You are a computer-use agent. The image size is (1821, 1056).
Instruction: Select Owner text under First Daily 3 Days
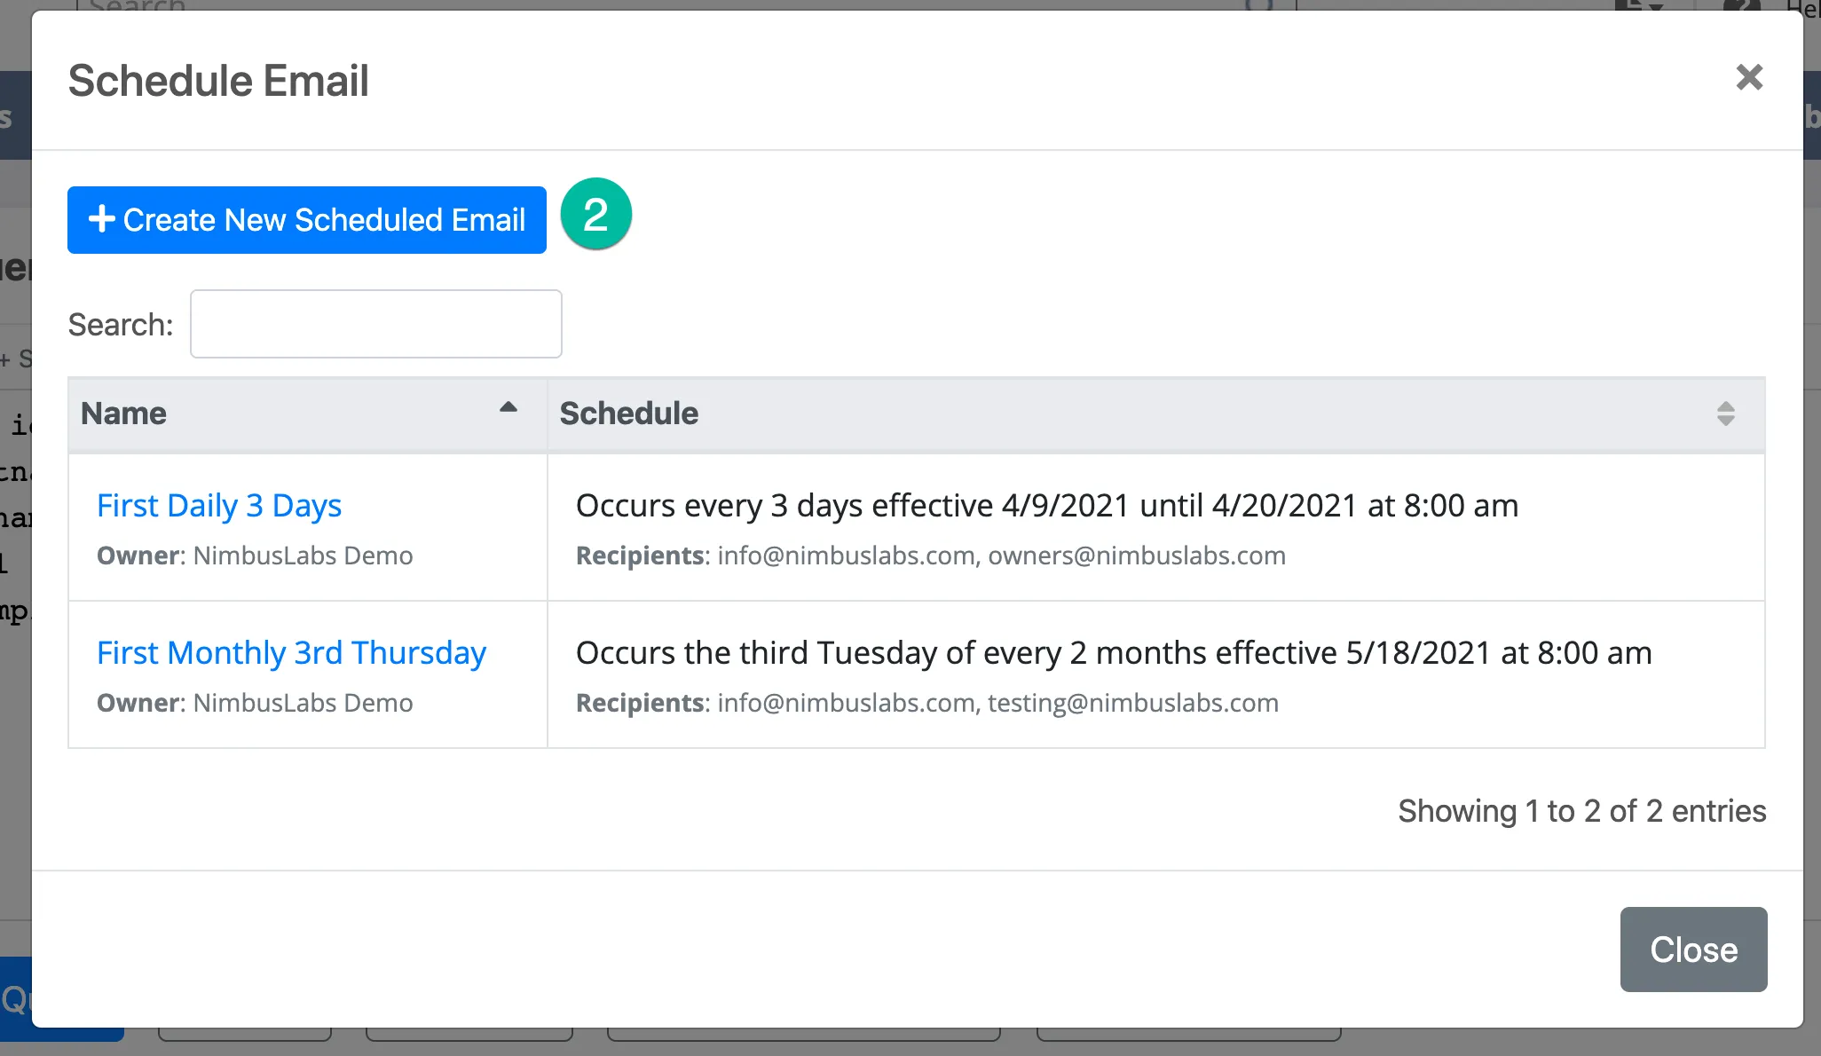[x=255, y=556]
